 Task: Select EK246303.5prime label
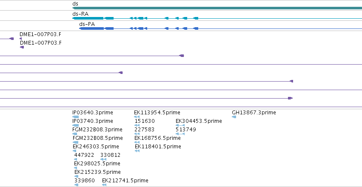click(96, 147)
